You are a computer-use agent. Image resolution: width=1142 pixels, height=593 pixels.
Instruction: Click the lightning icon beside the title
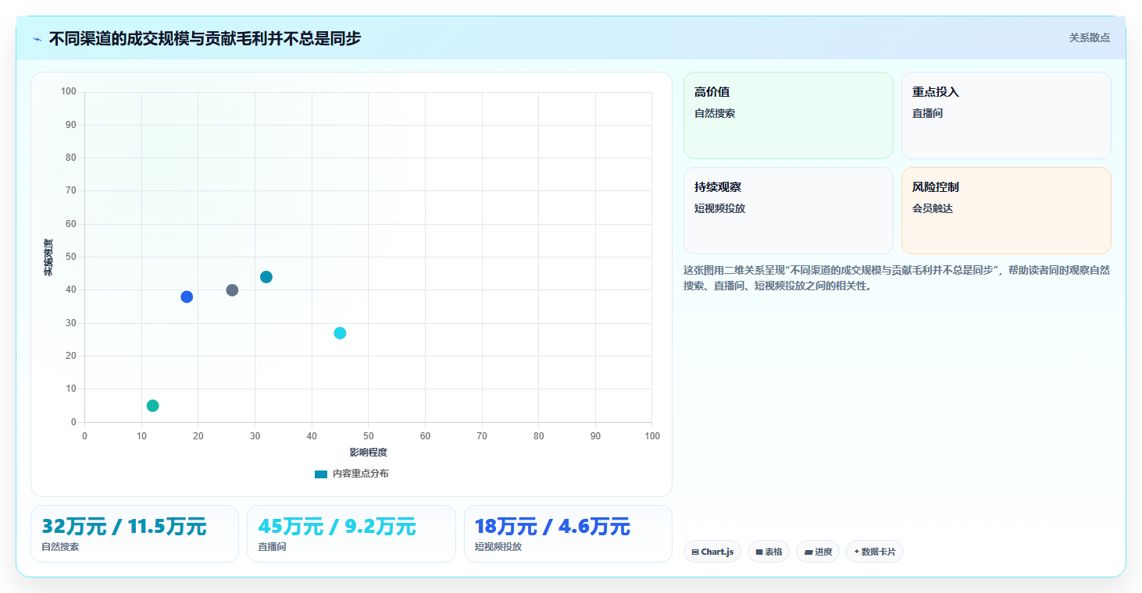(x=37, y=38)
